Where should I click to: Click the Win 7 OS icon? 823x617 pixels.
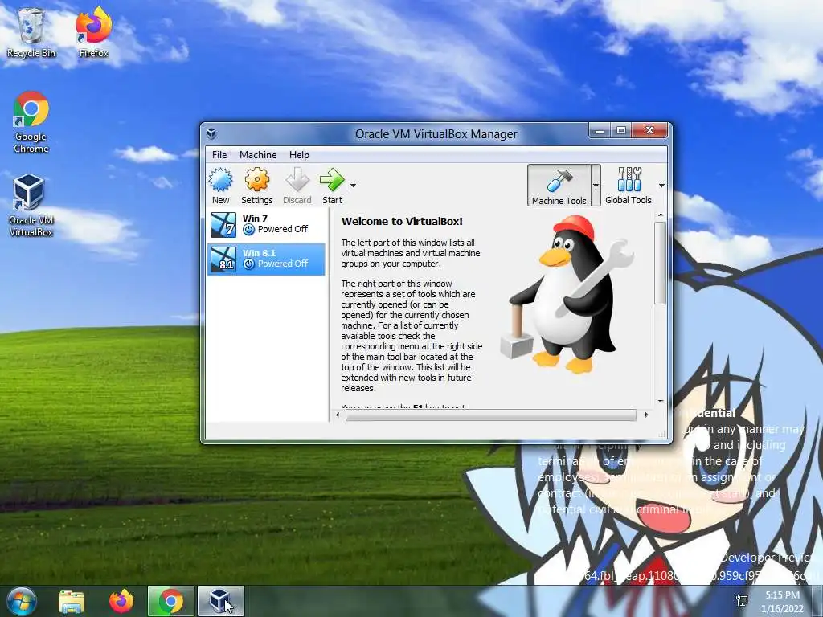pyautogui.click(x=223, y=225)
